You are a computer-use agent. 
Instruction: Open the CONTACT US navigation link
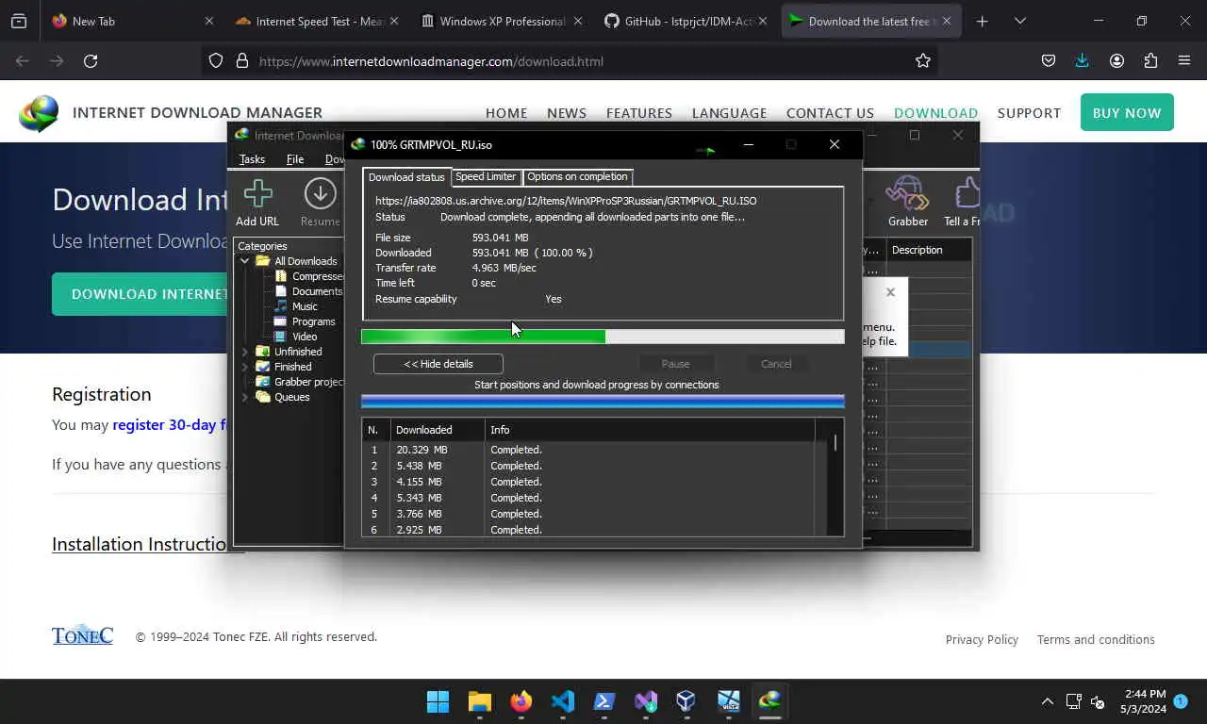point(830,113)
